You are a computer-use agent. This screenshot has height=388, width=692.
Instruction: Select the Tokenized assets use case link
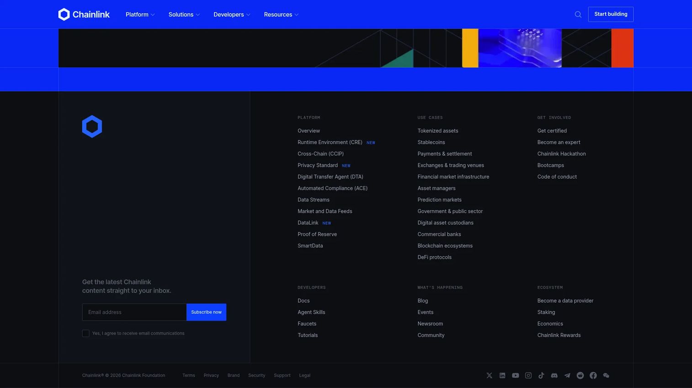438,131
